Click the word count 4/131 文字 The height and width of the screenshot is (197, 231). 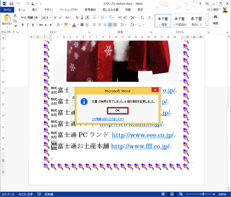pyautogui.click(x=26, y=194)
